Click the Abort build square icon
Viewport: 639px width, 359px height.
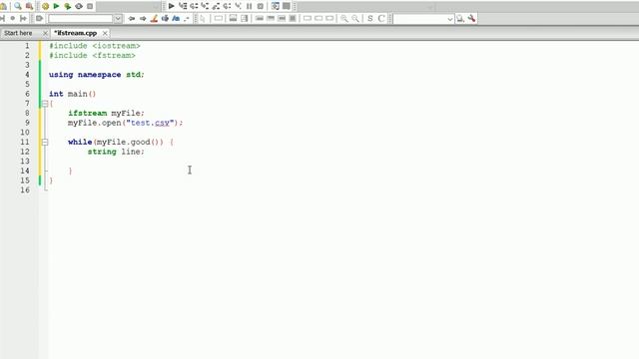click(90, 6)
